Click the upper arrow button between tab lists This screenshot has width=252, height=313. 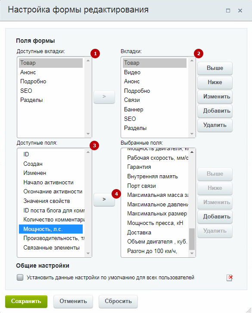point(104,97)
